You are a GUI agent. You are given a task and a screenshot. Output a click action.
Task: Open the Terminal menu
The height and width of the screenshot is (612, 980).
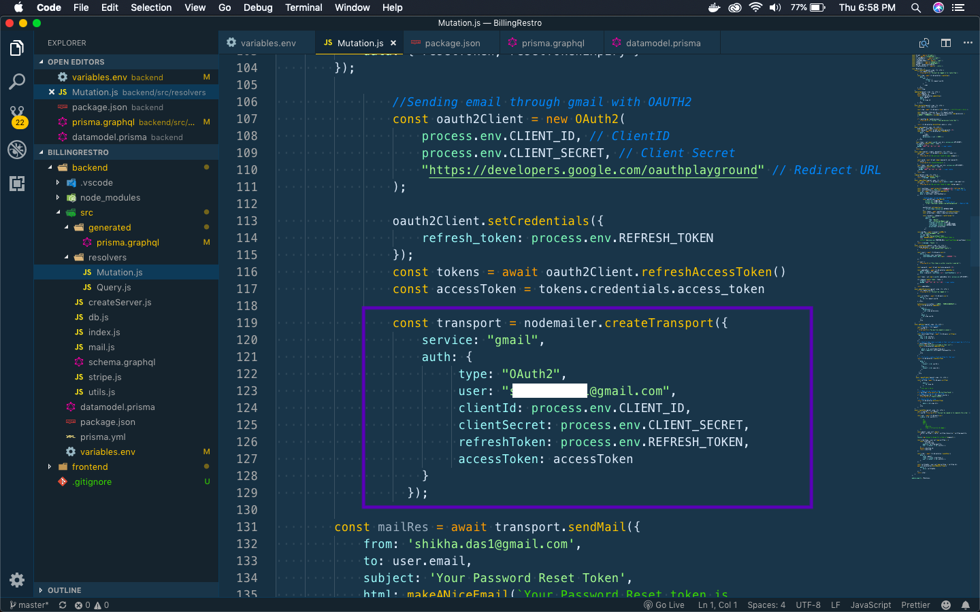tap(304, 7)
